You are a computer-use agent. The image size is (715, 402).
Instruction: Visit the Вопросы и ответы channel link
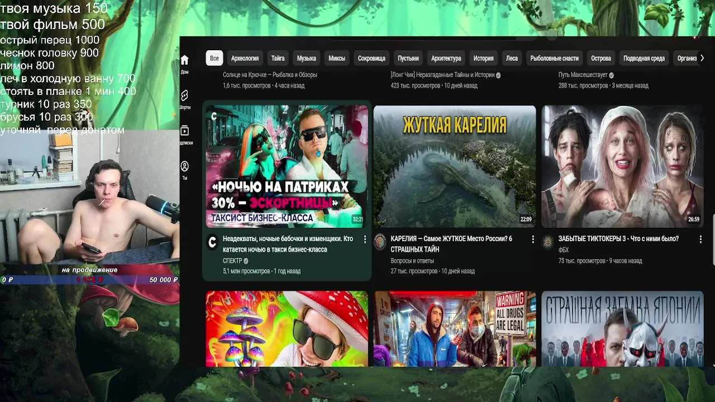(412, 261)
